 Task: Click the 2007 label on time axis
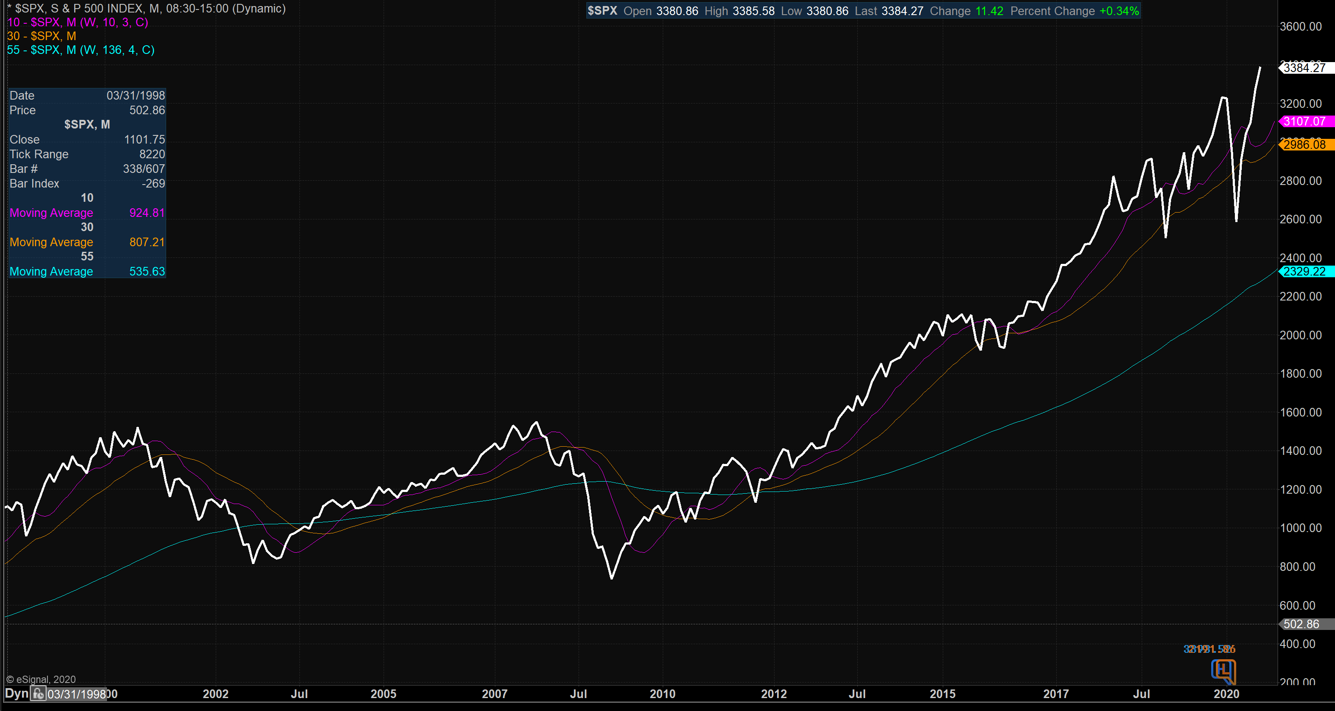pos(495,694)
